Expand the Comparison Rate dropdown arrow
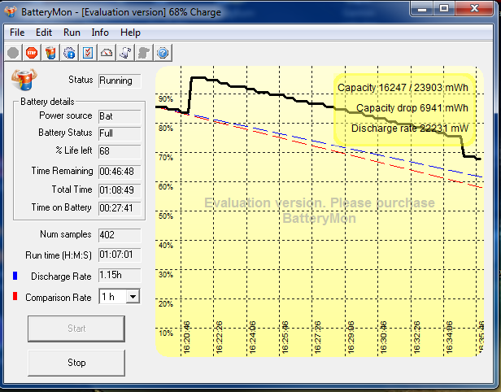The height and width of the screenshot is (392, 501). click(x=133, y=297)
